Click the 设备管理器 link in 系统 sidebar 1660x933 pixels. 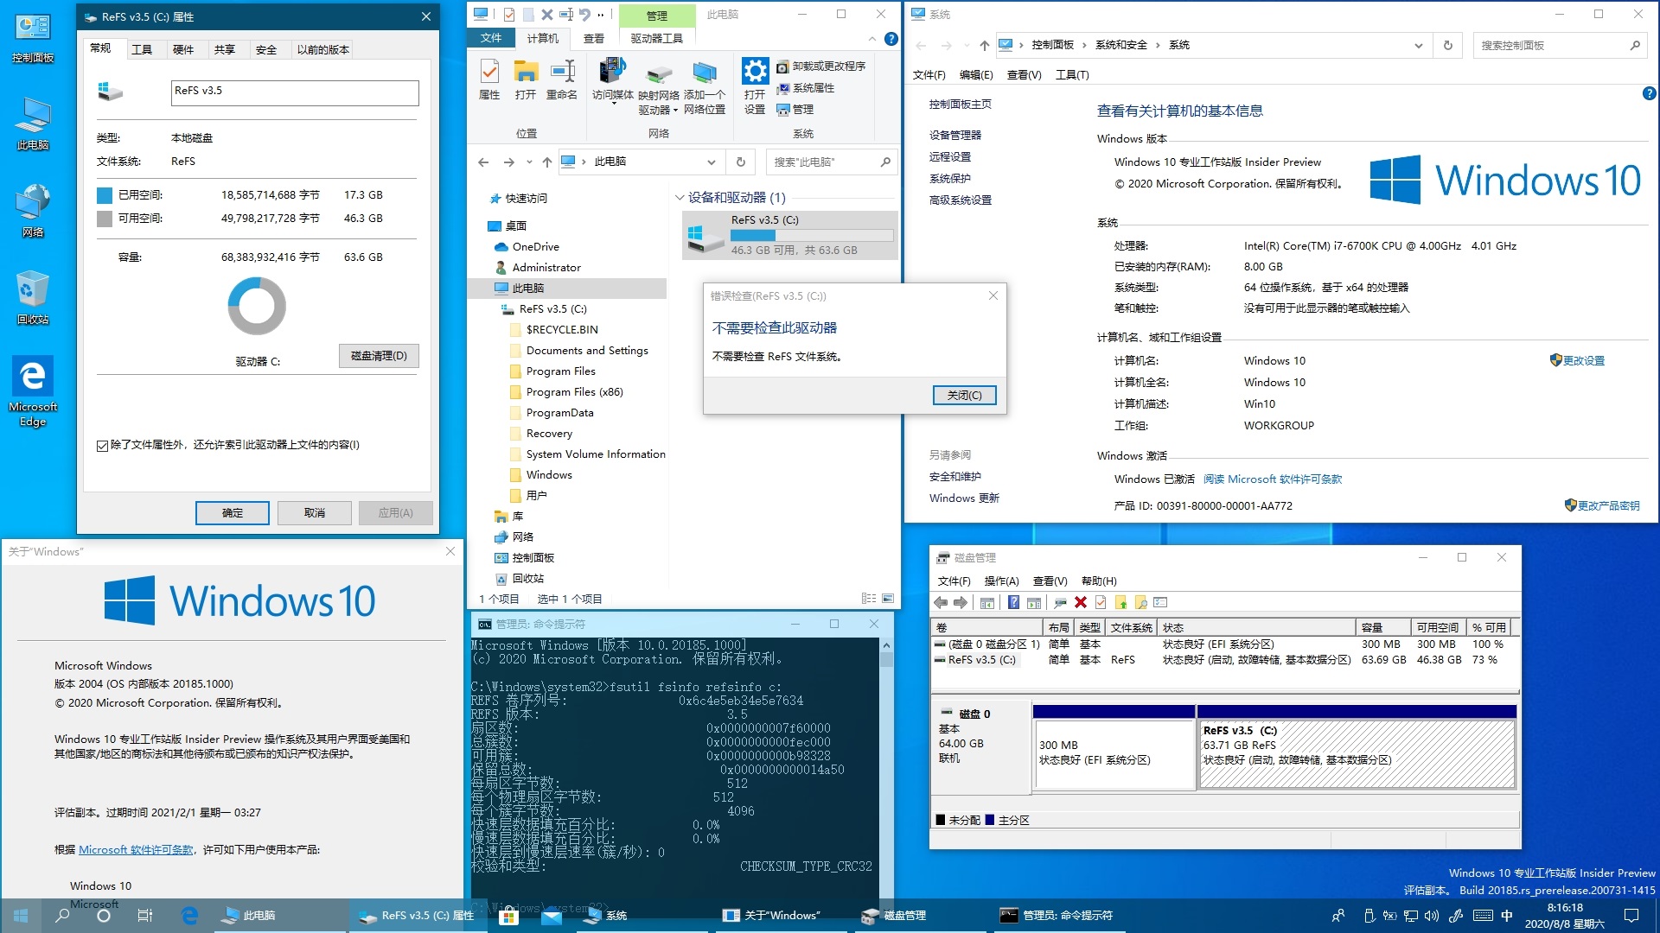tap(954, 135)
